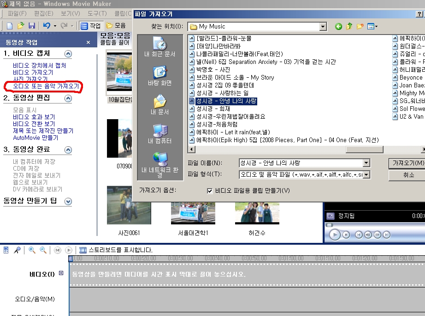The width and height of the screenshot is (425, 316).
Task: Save the project with the floppy icon
Action: (x=32, y=26)
